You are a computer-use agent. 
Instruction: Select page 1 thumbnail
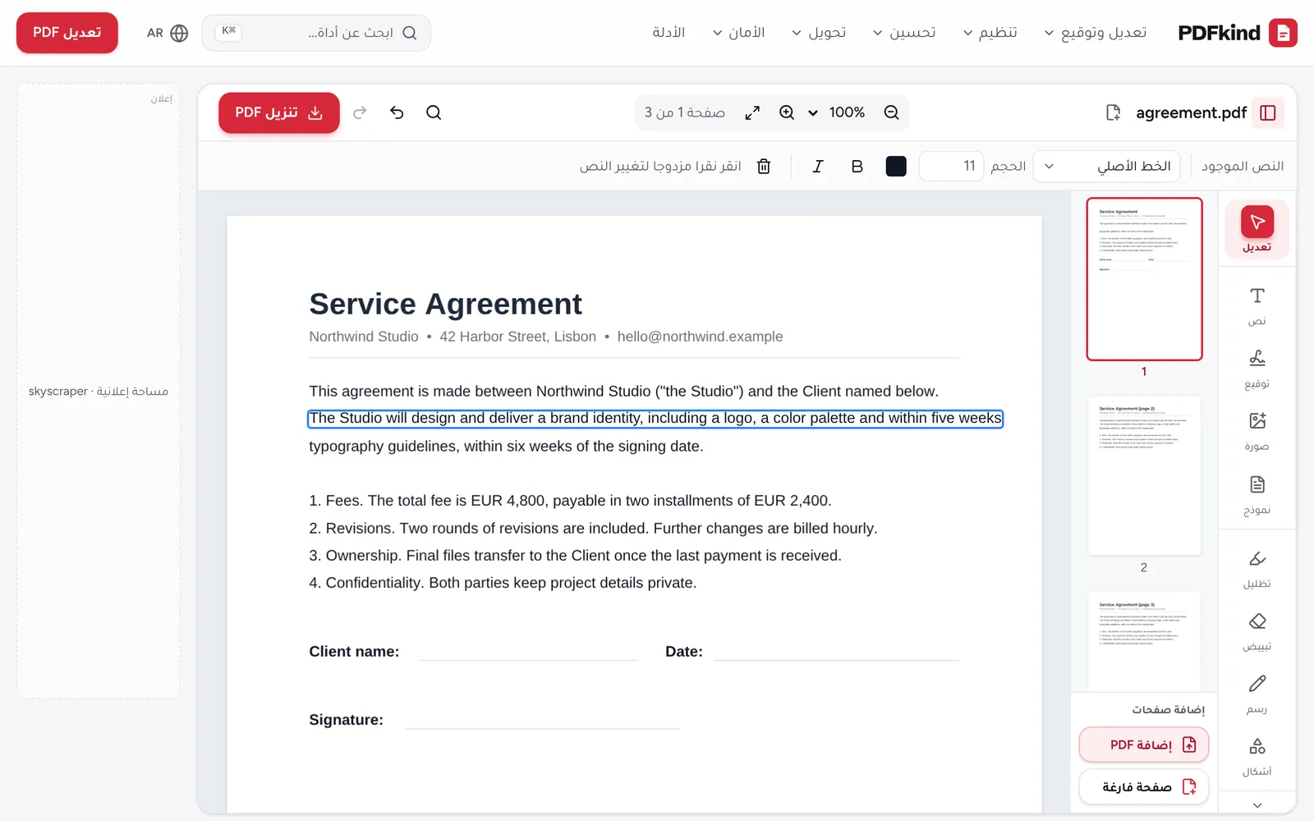coord(1144,279)
